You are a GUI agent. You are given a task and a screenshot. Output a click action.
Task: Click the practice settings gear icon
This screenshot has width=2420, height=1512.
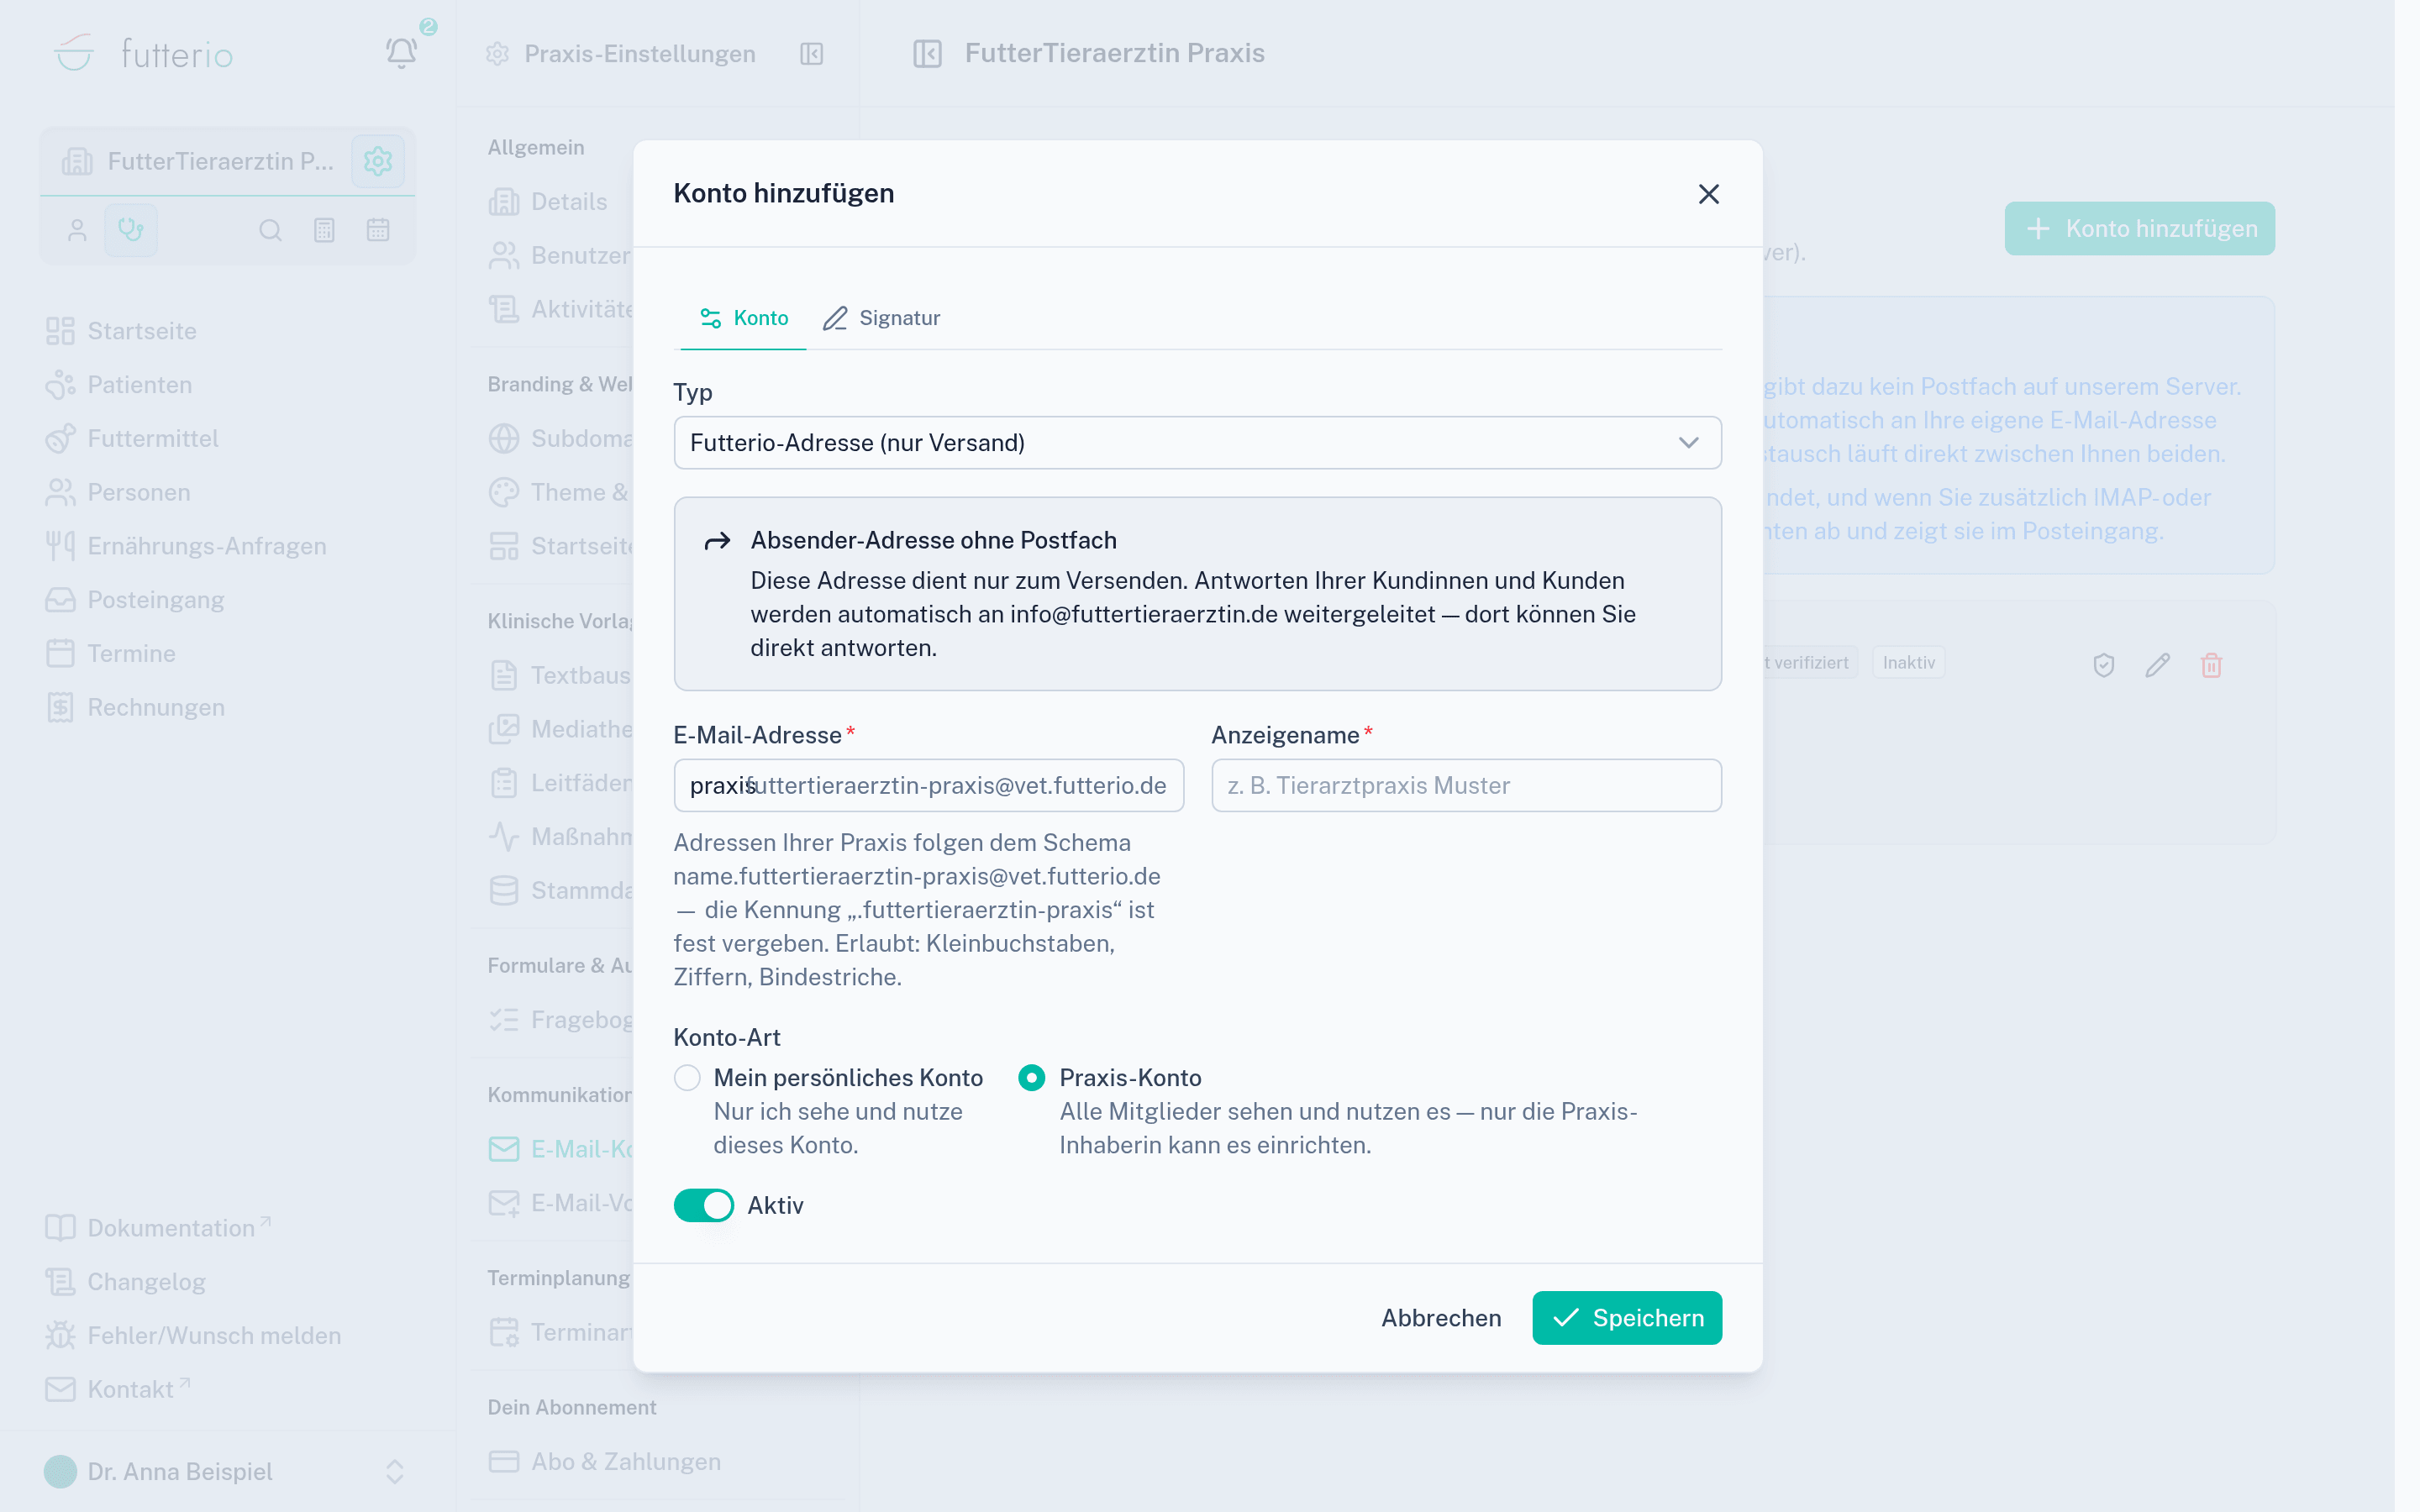pyautogui.click(x=378, y=161)
